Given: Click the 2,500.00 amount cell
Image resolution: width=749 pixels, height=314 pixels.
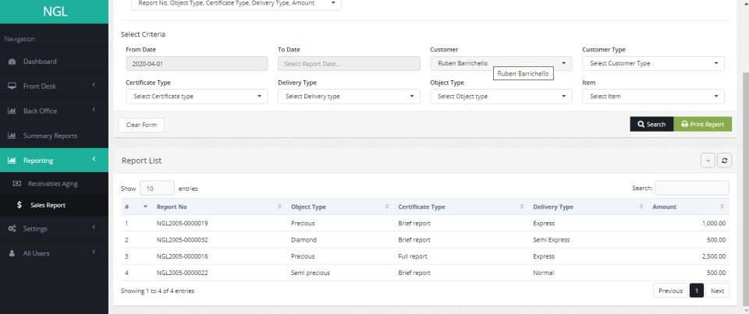Looking at the screenshot, I should 714,256.
